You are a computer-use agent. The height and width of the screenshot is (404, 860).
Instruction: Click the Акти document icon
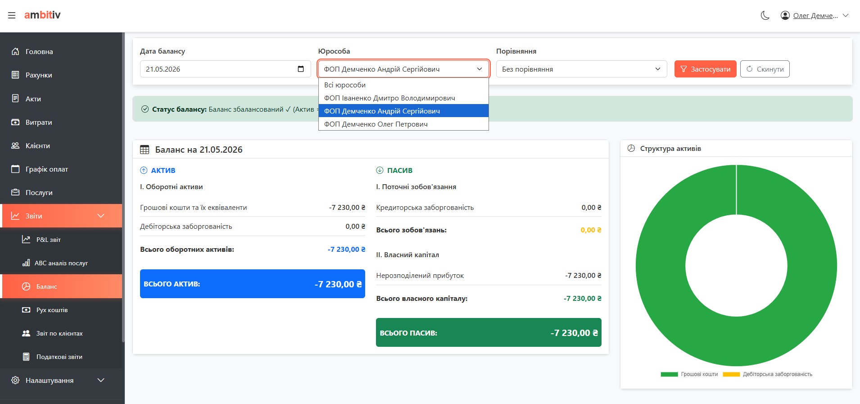click(x=15, y=98)
